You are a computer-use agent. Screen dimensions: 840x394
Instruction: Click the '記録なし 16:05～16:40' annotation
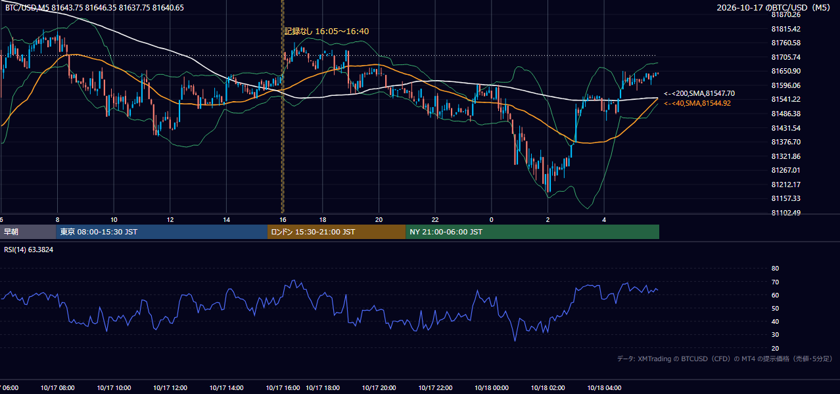point(327,31)
